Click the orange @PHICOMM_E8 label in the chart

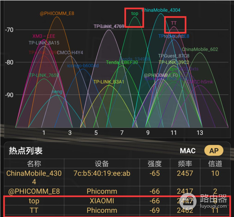(57, 13)
